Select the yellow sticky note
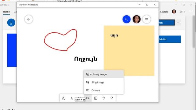196x110 pixels. pyautogui.click(x=129, y=51)
